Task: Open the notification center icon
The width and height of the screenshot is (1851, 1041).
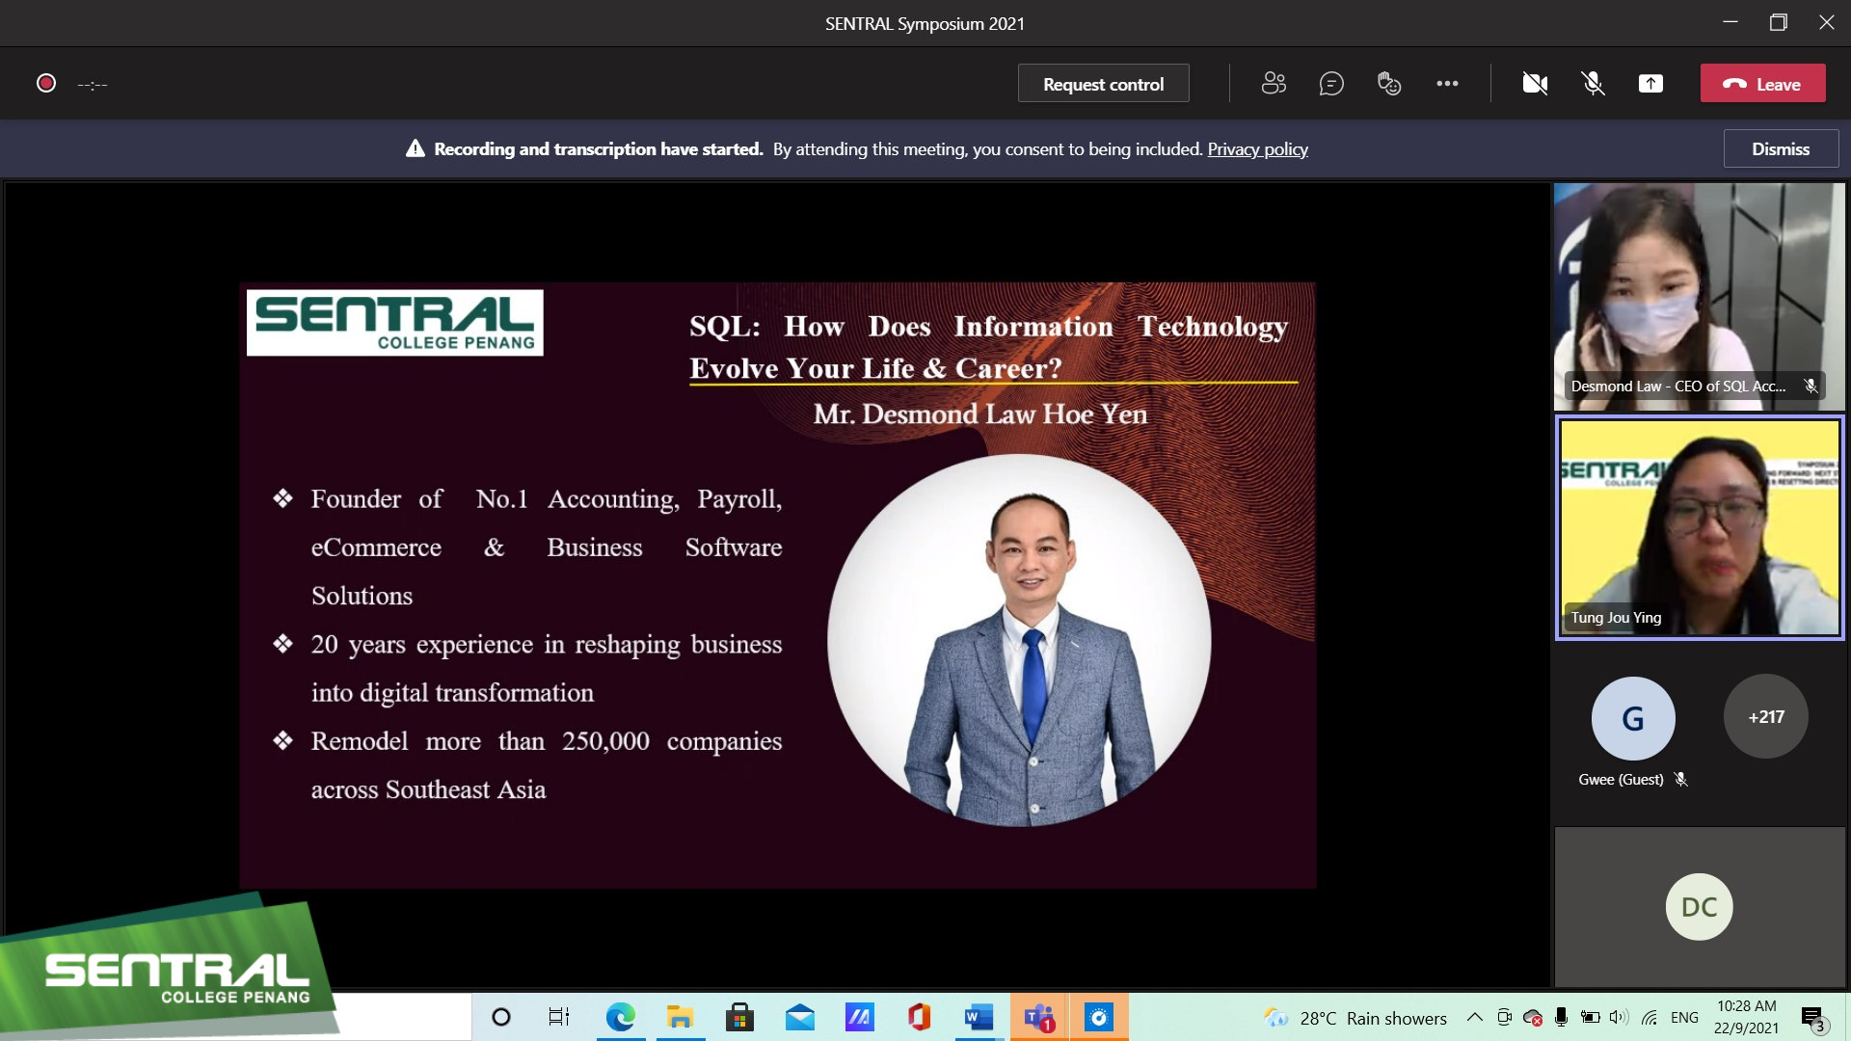Action: pyautogui.click(x=1813, y=1018)
